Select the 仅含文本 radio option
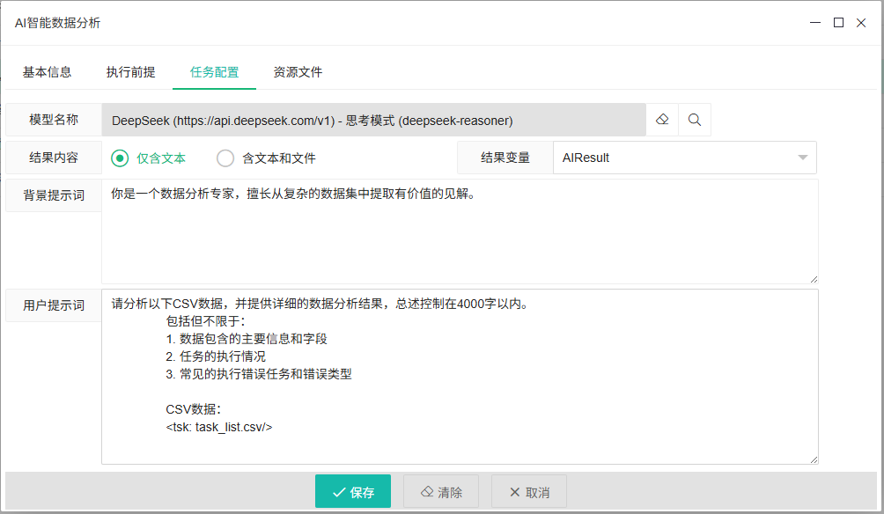Screen dimensions: 884x514 click(x=120, y=158)
